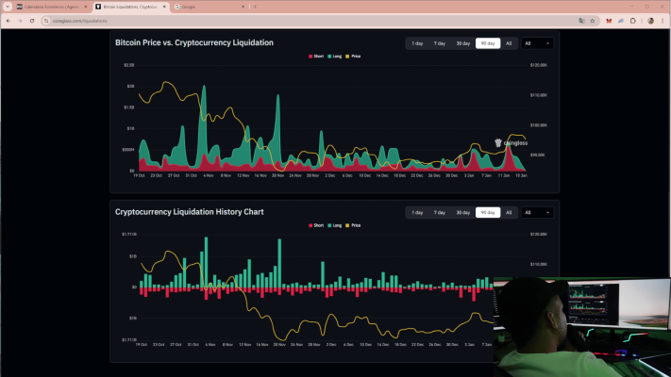This screenshot has width=671, height=377.
Task: Toggle Short series in top chart legend
Action: coord(315,57)
